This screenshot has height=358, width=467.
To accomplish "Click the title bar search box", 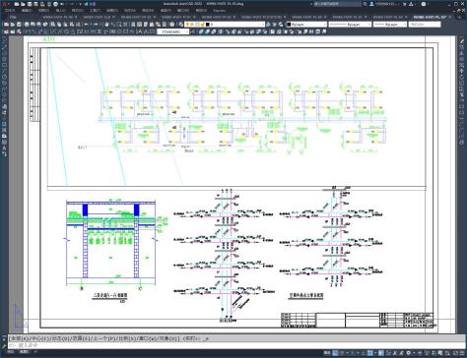I will point(337,4).
